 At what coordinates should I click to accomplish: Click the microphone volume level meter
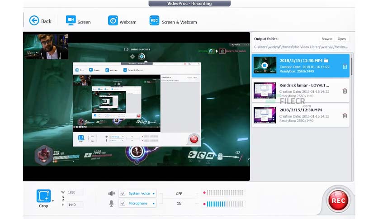coord(225,204)
